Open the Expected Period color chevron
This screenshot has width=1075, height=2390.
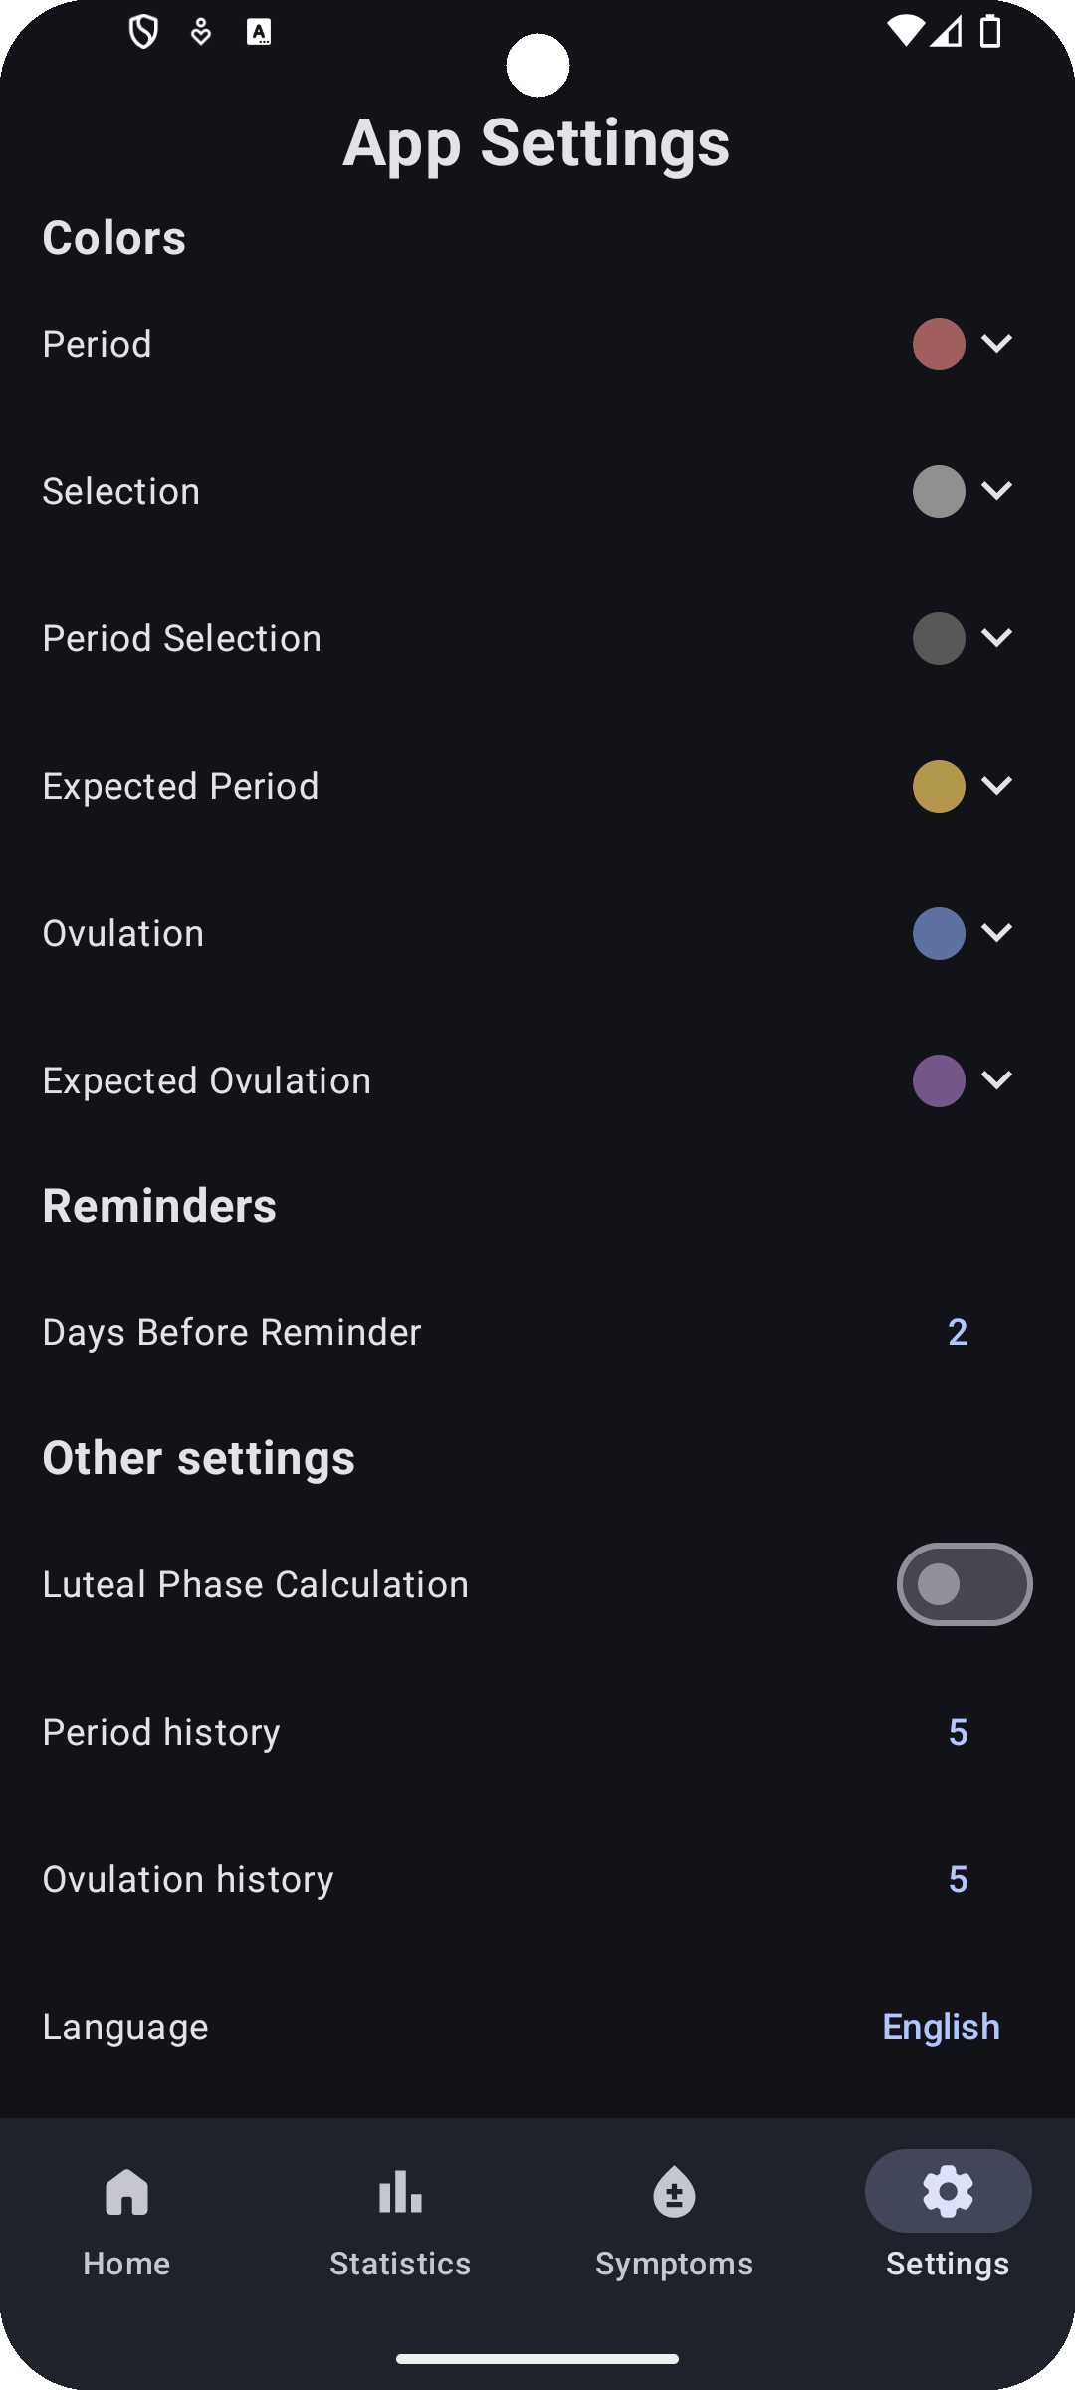point(996,786)
